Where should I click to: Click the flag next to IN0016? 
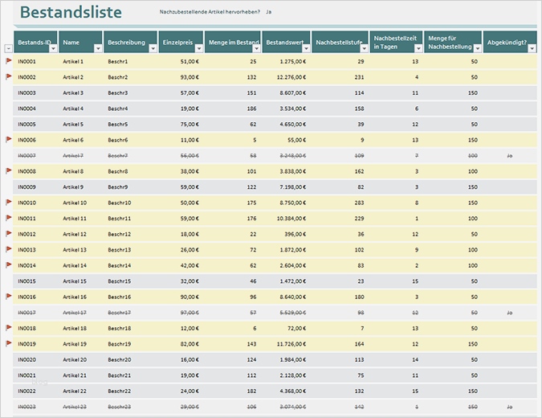click(x=9, y=296)
